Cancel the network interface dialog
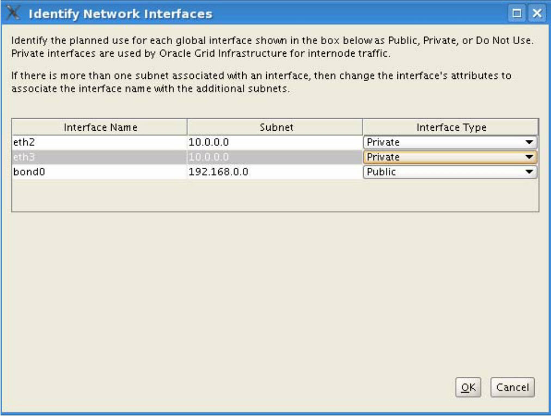This screenshot has height=416, width=551. point(512,387)
